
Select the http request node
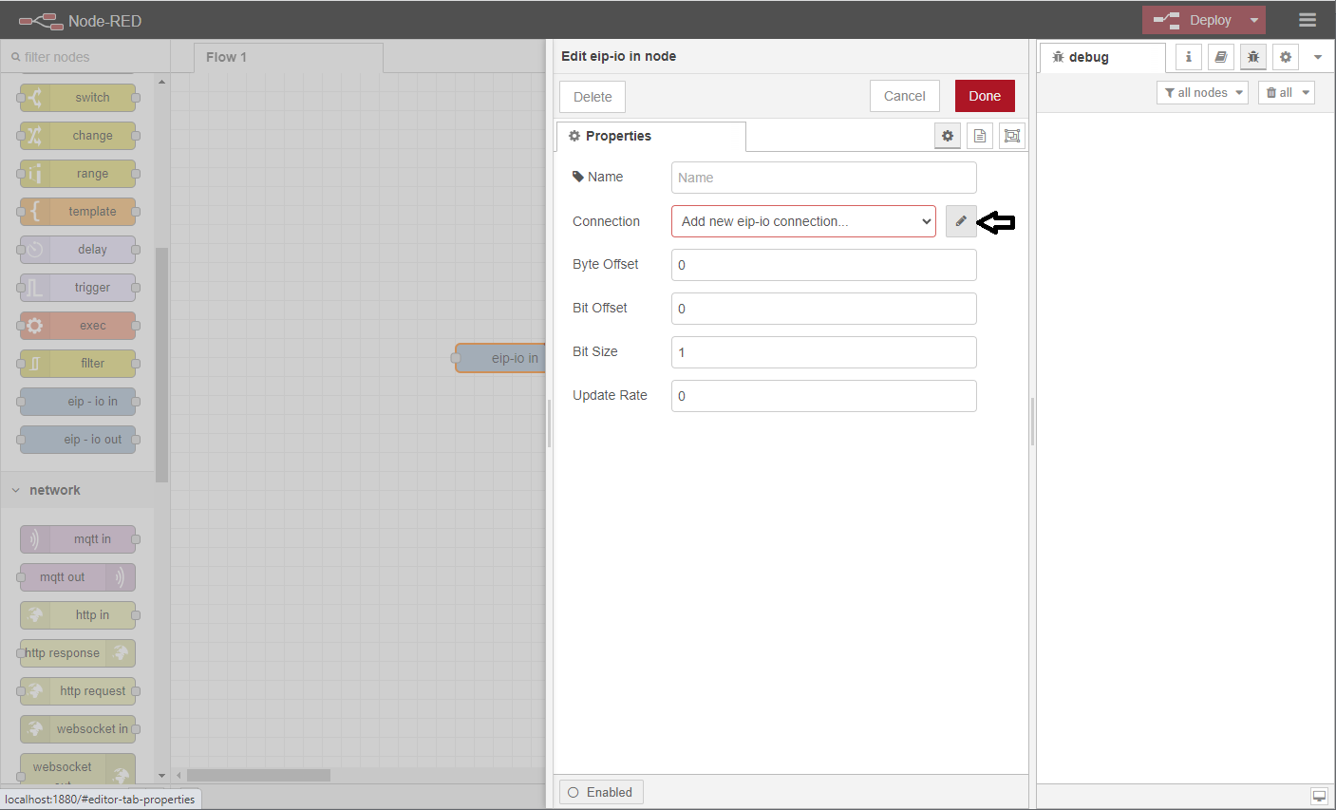point(78,691)
